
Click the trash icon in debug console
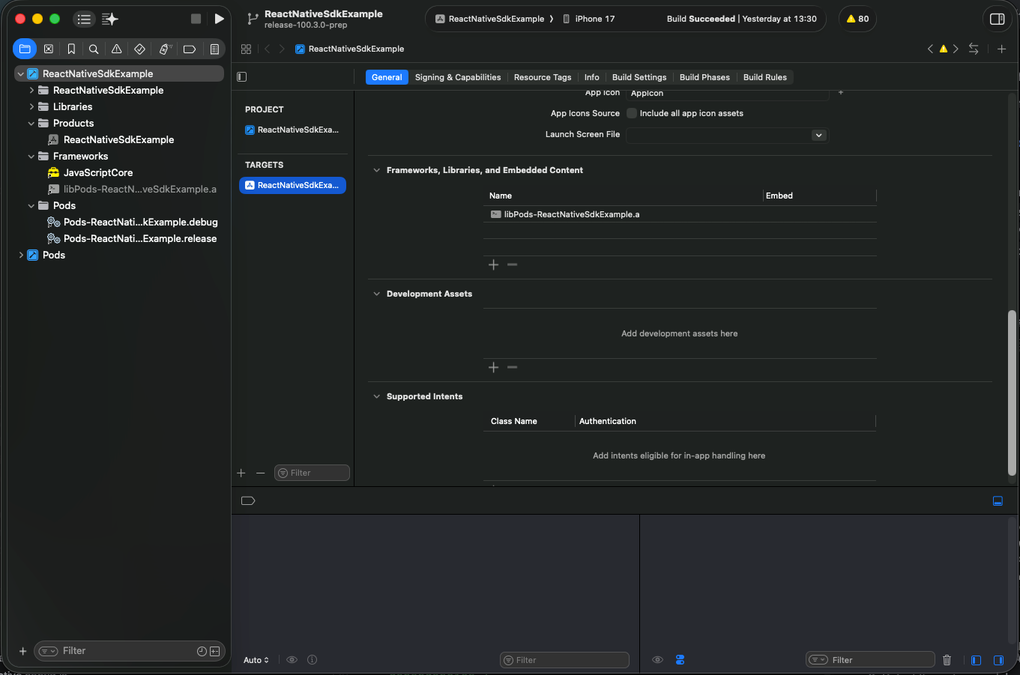[947, 660]
